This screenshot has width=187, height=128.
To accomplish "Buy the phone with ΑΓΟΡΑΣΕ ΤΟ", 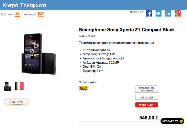I will [x=172, y=121].
